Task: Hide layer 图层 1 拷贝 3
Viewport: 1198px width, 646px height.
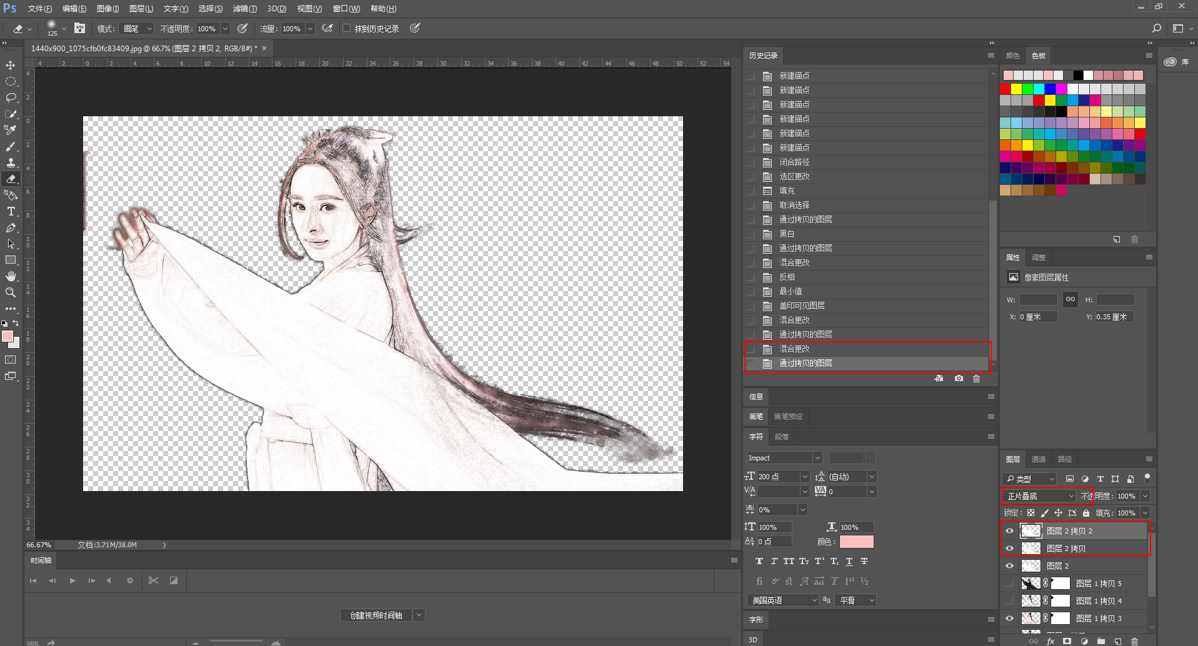Action: pos(1009,619)
